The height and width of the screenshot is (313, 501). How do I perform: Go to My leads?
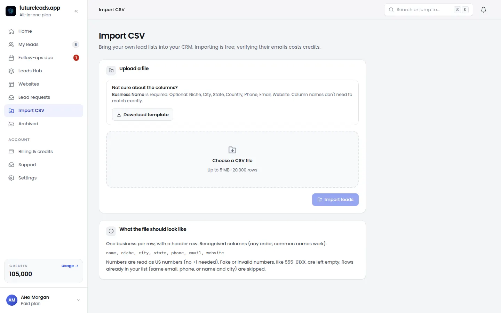click(43, 45)
